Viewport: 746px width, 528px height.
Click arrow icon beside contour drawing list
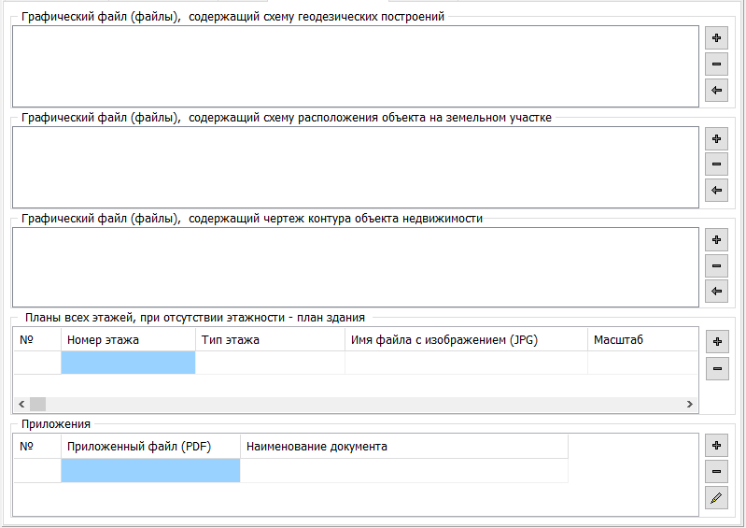(x=716, y=292)
